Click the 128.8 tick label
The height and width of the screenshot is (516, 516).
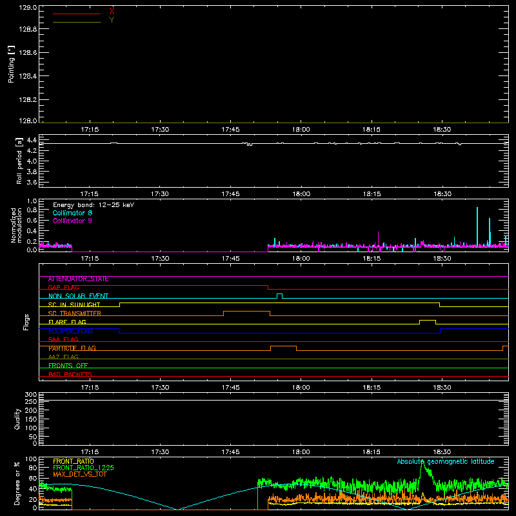point(28,29)
